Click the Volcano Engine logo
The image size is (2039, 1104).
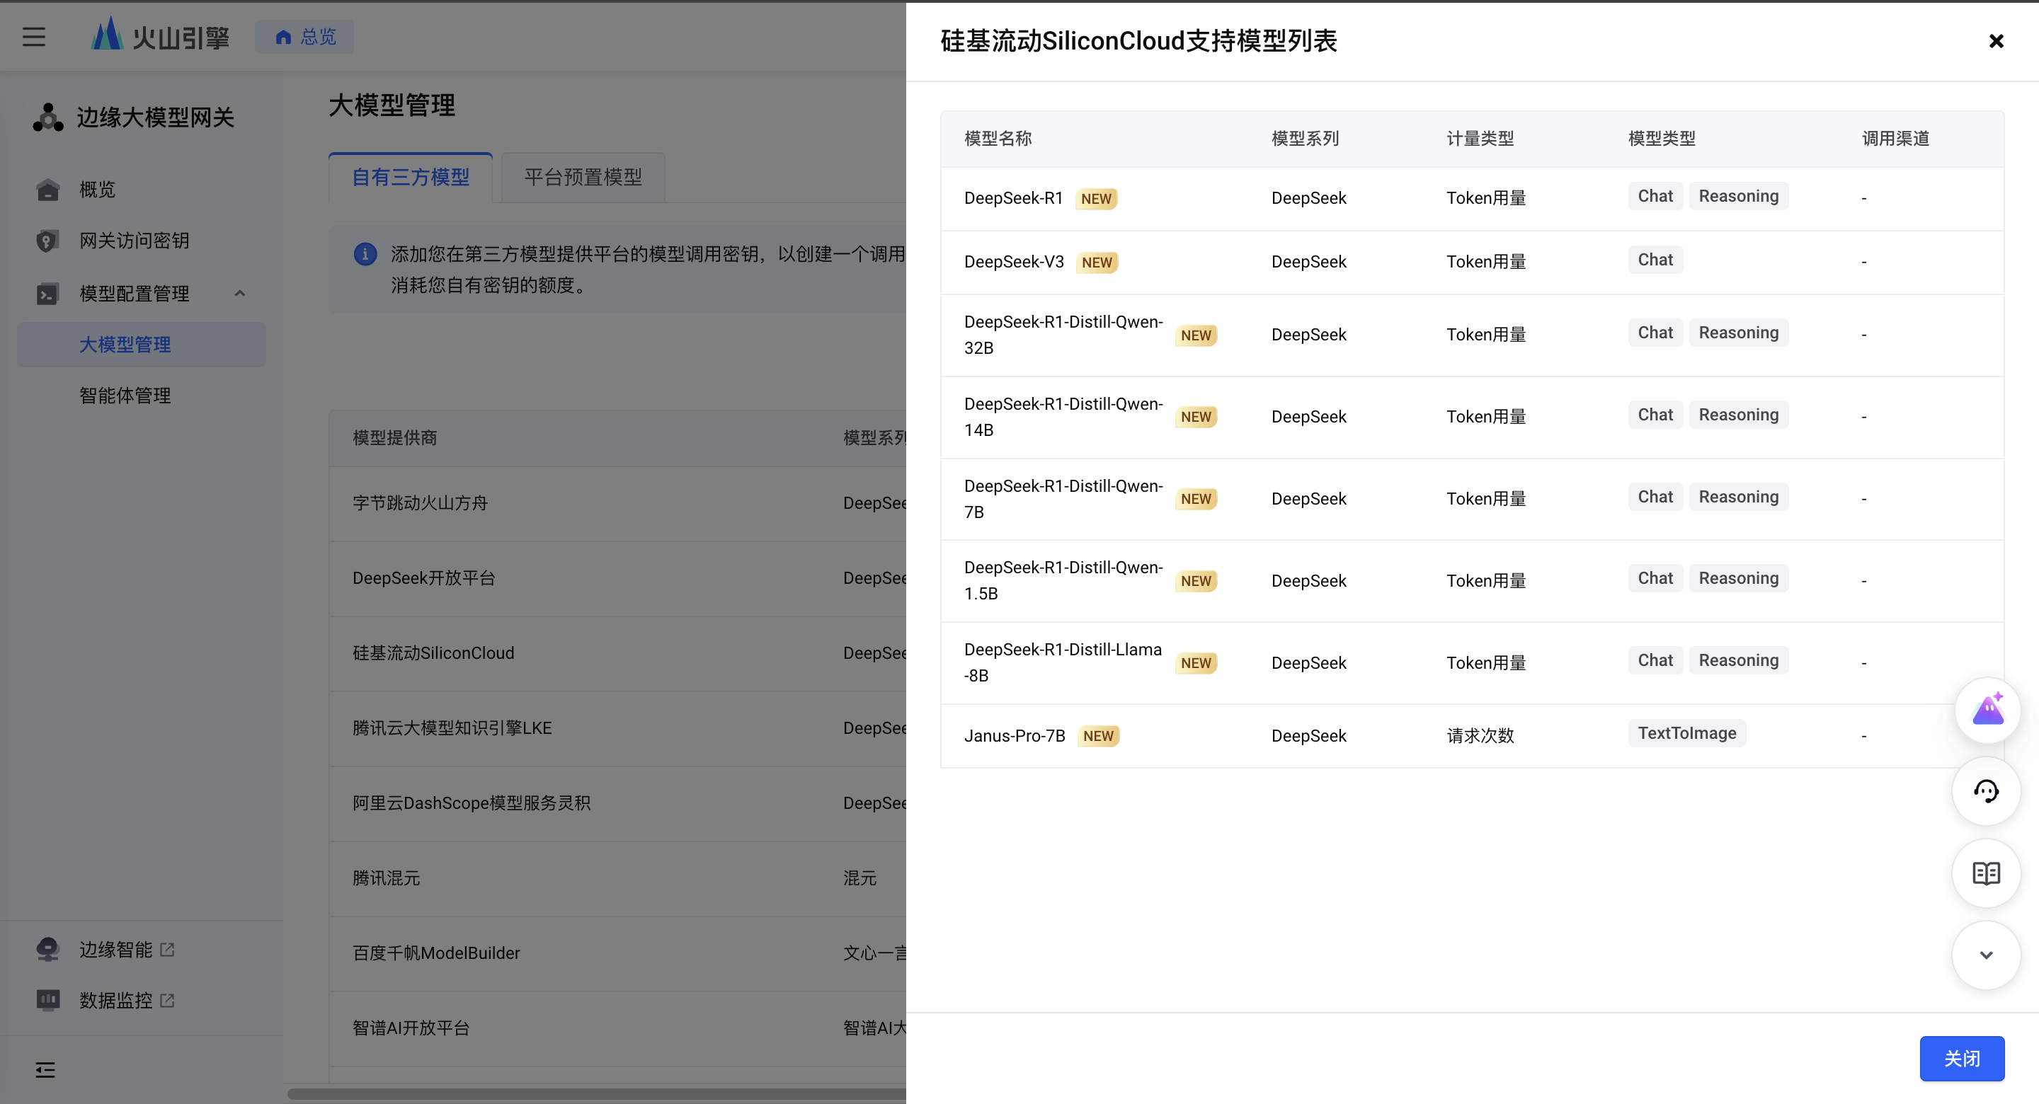[161, 36]
